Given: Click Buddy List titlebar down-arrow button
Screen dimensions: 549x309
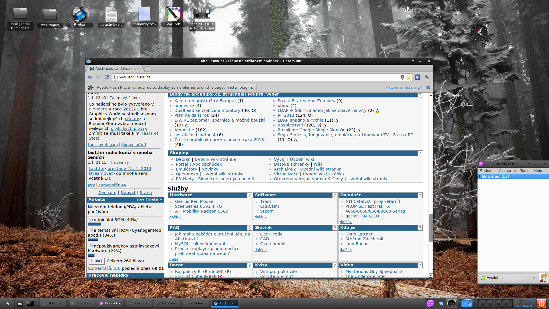Looking at the screenshot, I should pyautogui.click(x=529, y=164).
